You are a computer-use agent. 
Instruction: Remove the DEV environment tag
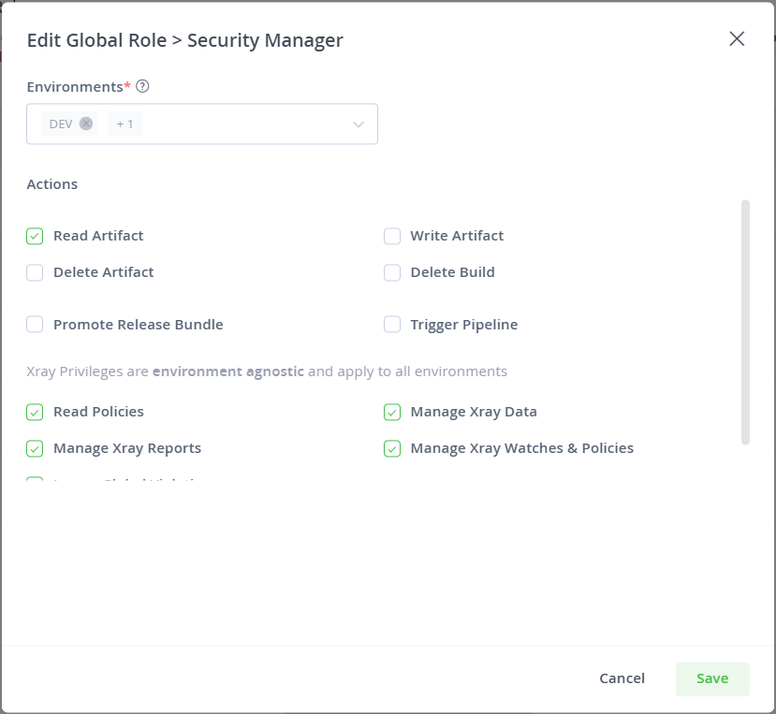click(x=86, y=124)
